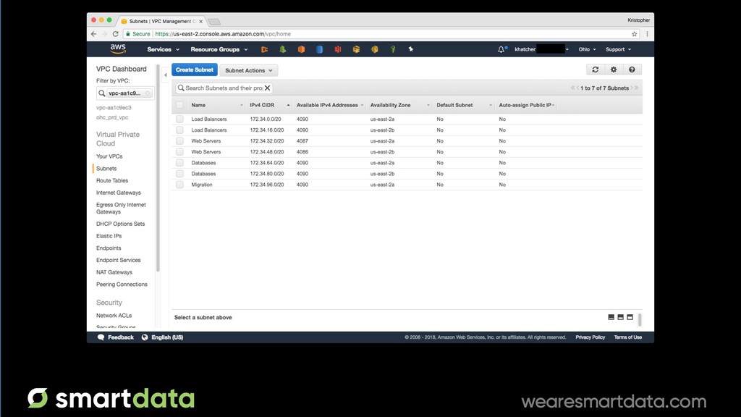Open the Privacy Policy link

[x=590, y=337]
